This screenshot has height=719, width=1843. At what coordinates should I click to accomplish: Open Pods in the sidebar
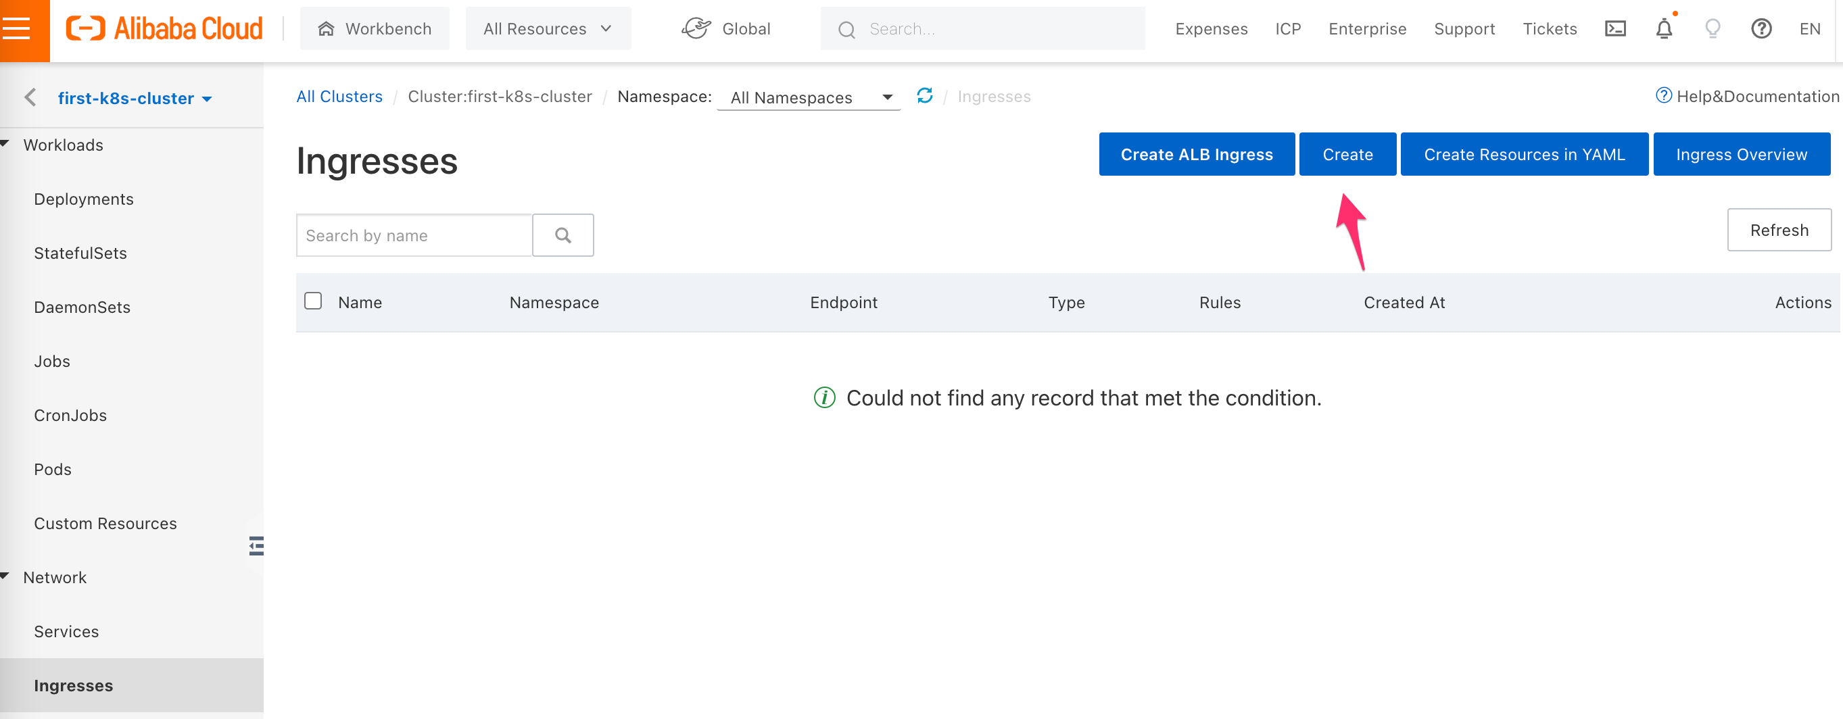tap(53, 470)
